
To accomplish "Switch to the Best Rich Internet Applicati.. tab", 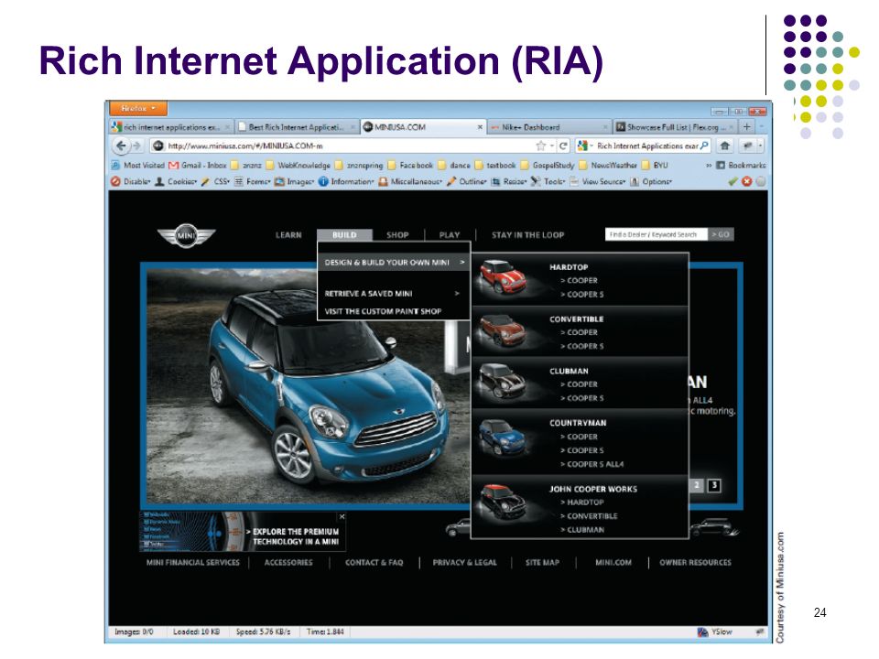I will (x=296, y=127).
